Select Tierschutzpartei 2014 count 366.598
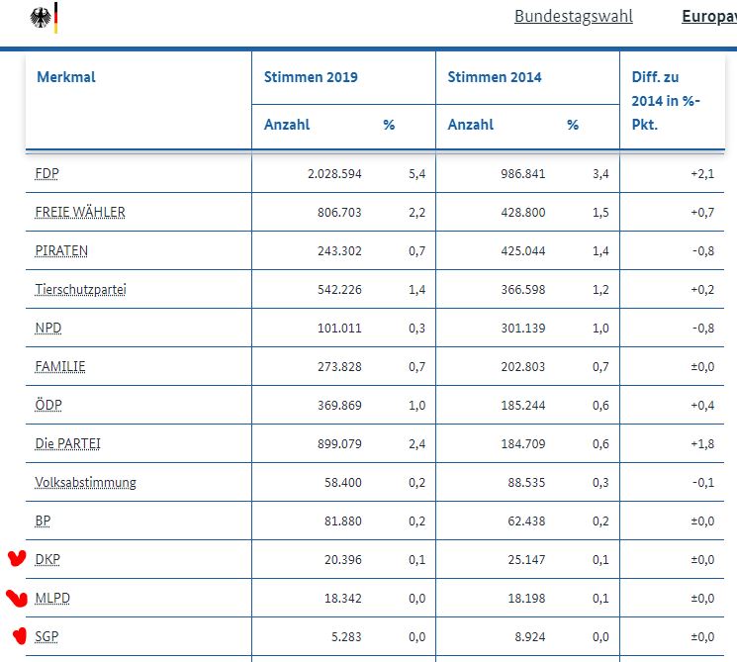The height and width of the screenshot is (662, 737). [x=523, y=290]
